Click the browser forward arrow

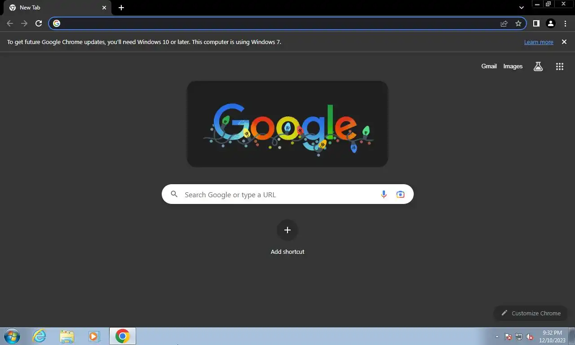[x=24, y=23]
